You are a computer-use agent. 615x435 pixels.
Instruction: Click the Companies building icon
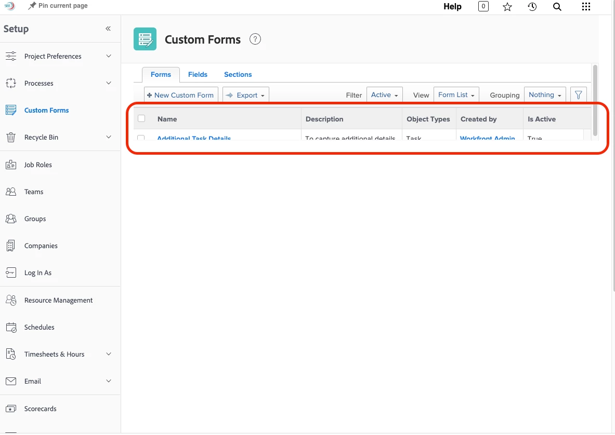11,246
